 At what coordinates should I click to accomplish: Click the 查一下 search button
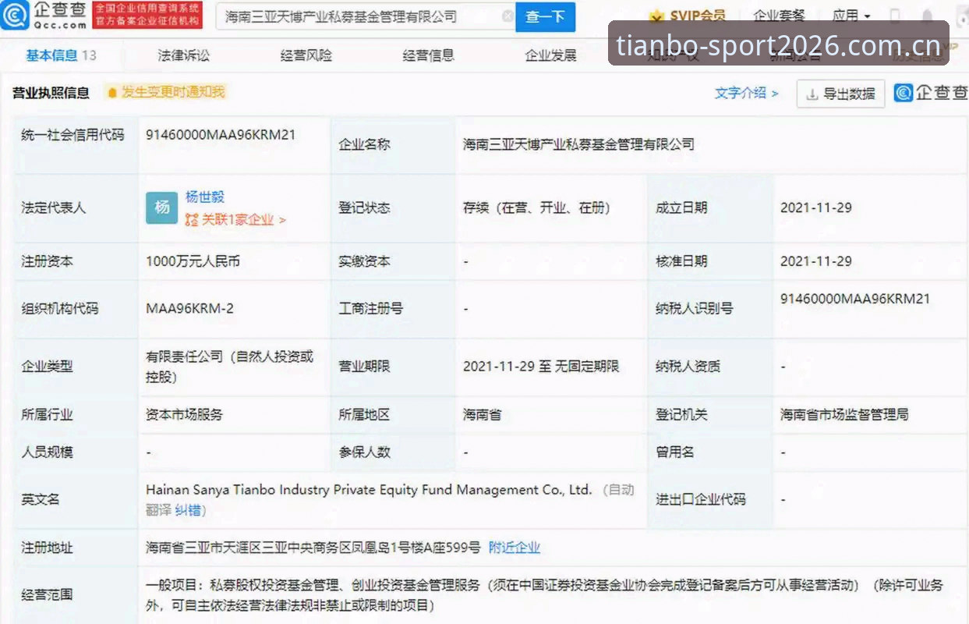click(546, 16)
